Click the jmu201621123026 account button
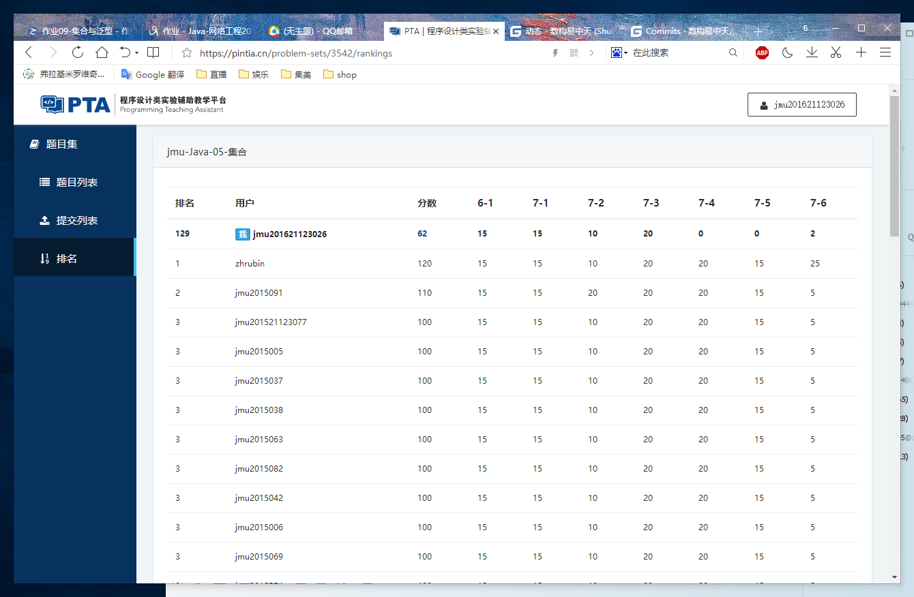Screen dimensions: 914x597 801,105
